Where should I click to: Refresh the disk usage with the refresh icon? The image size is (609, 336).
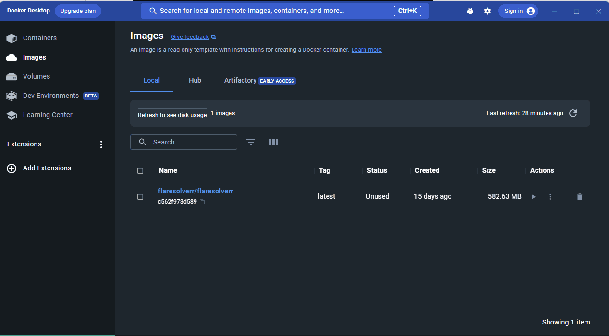tap(573, 113)
